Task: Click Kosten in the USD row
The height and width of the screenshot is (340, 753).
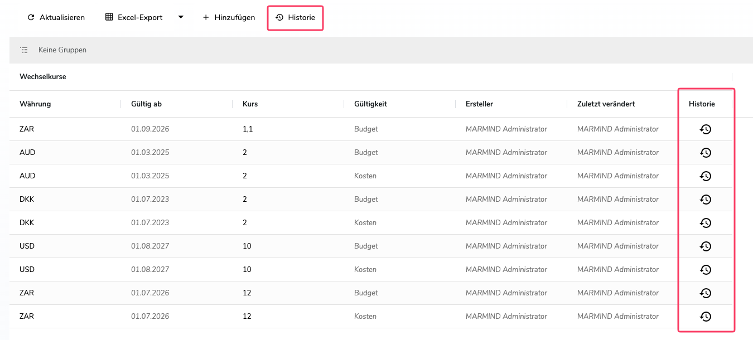Action: tap(365, 270)
